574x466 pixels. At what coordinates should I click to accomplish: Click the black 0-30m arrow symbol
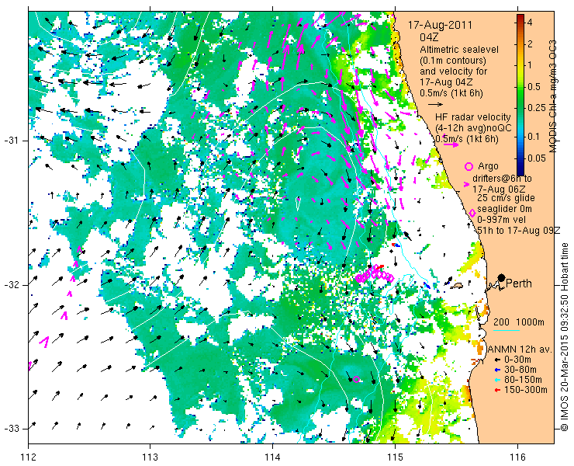pos(497,360)
